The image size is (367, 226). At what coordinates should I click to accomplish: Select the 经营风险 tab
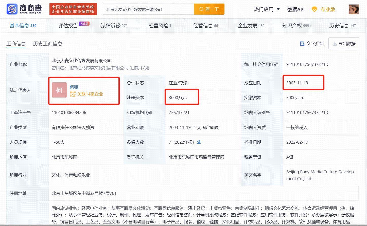tap(160, 25)
